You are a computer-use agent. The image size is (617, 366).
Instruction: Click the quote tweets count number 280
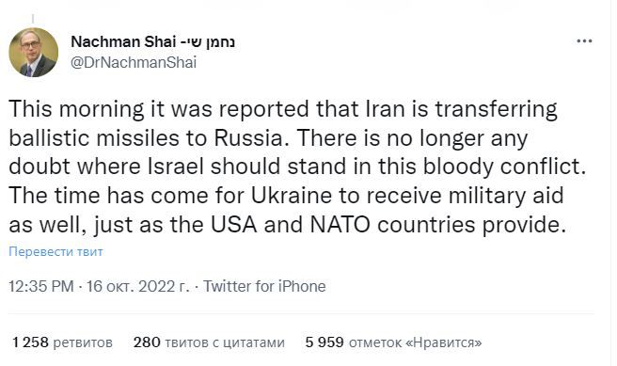[147, 342]
